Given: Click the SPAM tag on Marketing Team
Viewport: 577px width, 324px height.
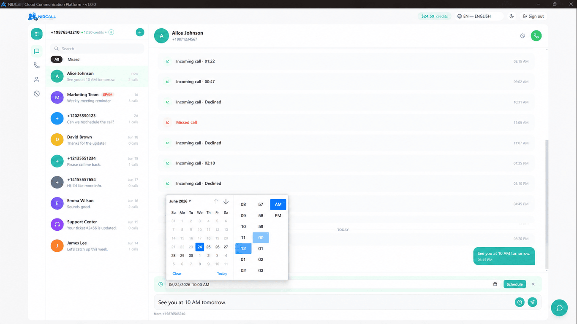Looking at the screenshot, I should (108, 95).
